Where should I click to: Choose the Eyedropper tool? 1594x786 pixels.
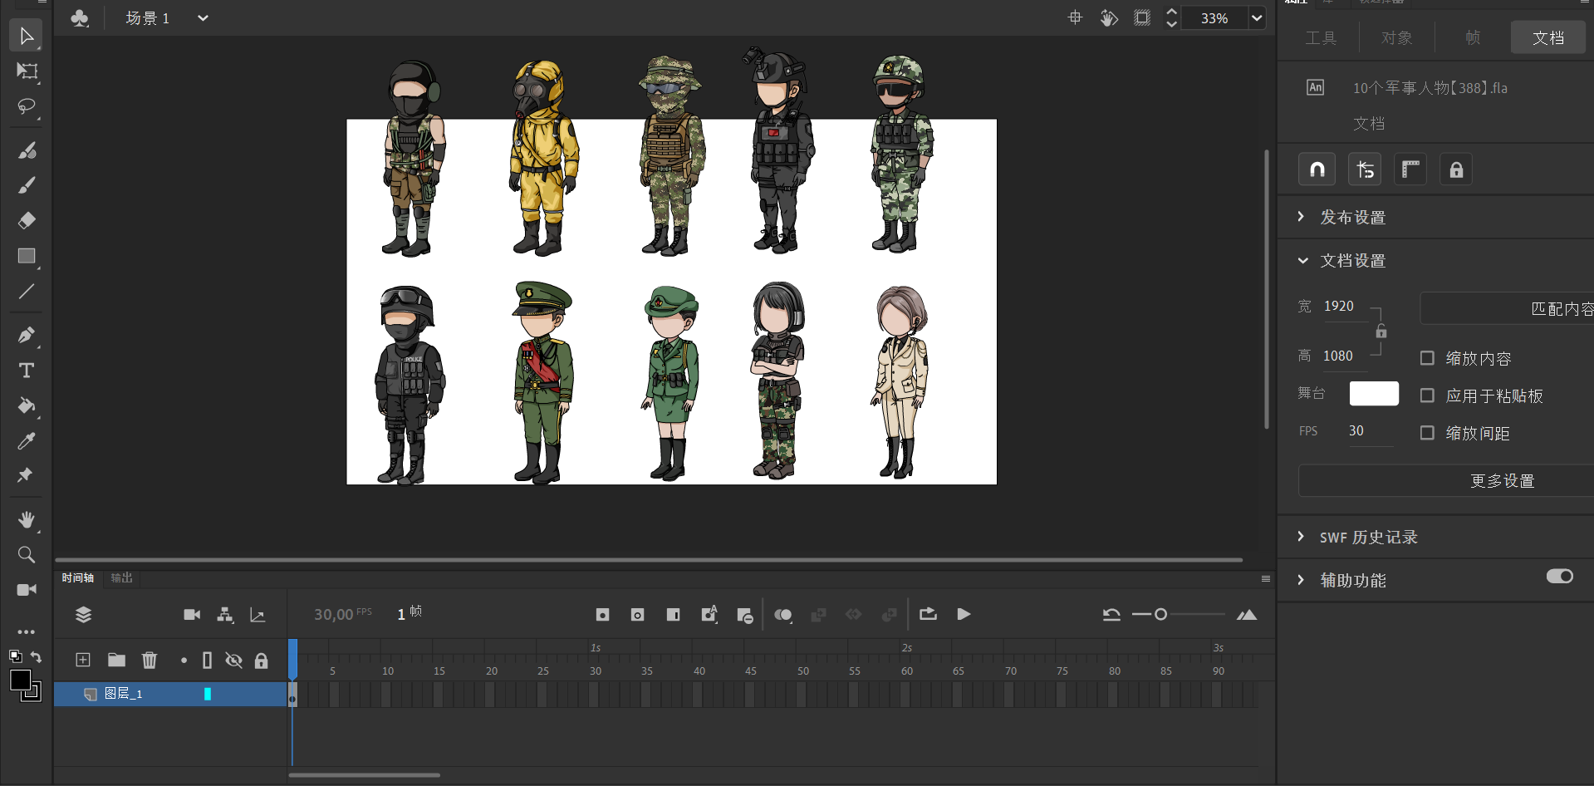[27, 440]
